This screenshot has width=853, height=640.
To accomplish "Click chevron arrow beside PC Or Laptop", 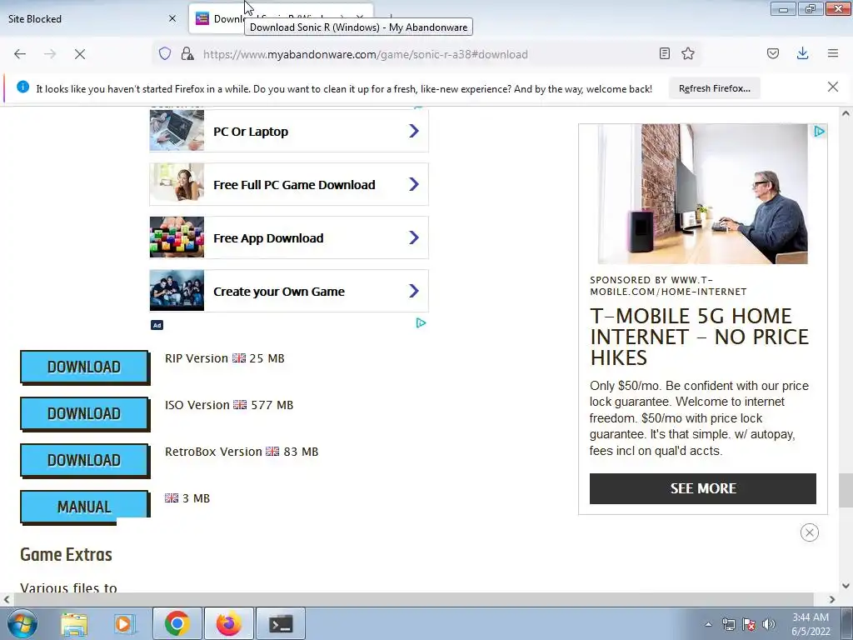I will click(414, 131).
